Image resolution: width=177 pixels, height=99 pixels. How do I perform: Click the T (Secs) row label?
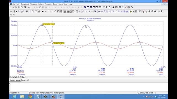pyautogui.click(x=22, y=75)
